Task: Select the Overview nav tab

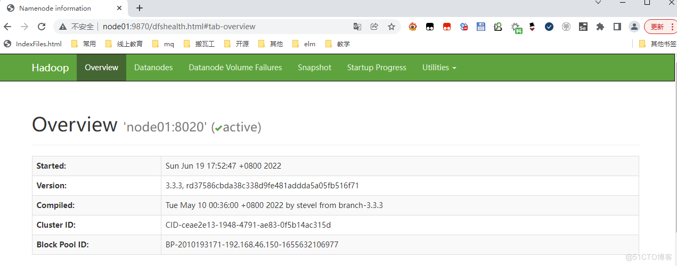Action: [101, 68]
